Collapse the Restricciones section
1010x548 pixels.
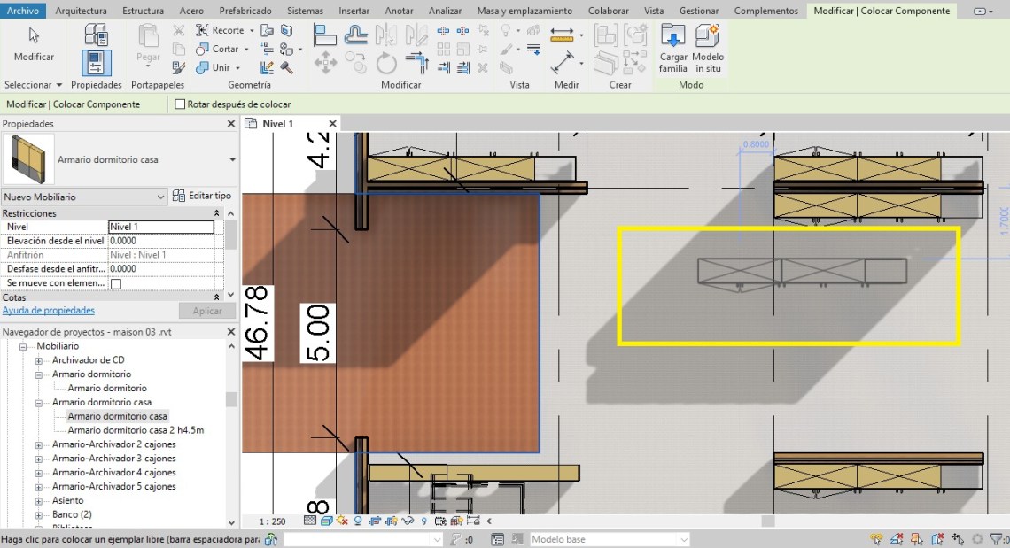217,213
